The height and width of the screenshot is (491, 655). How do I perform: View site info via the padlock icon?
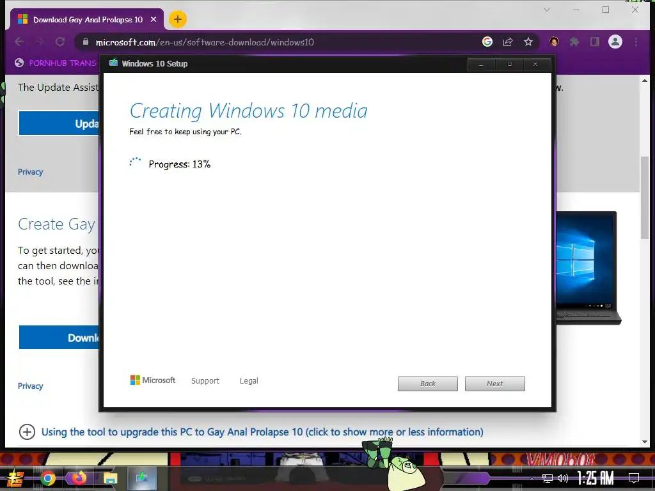(x=86, y=42)
